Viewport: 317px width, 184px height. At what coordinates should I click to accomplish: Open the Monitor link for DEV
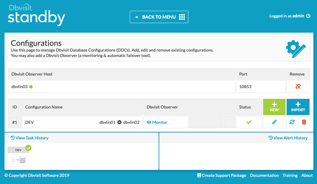coord(157,122)
